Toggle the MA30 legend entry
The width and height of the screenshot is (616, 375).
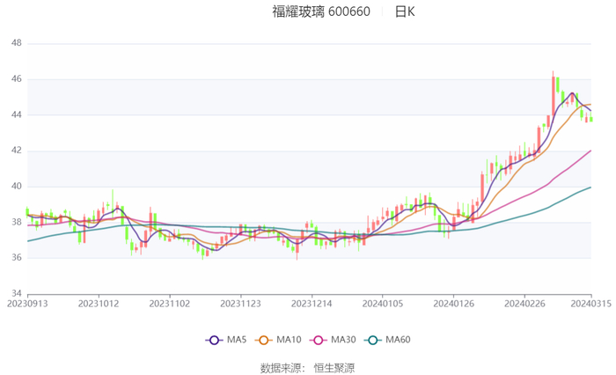[333, 340]
